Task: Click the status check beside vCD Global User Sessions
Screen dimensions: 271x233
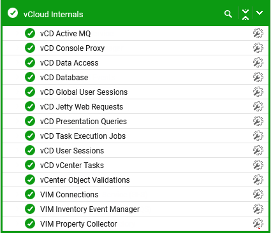Action: click(30, 92)
